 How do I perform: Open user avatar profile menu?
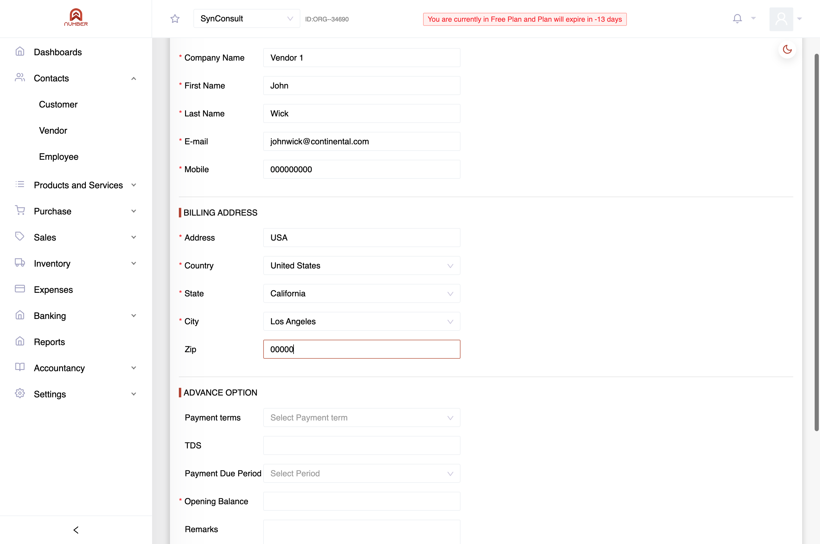tap(781, 19)
